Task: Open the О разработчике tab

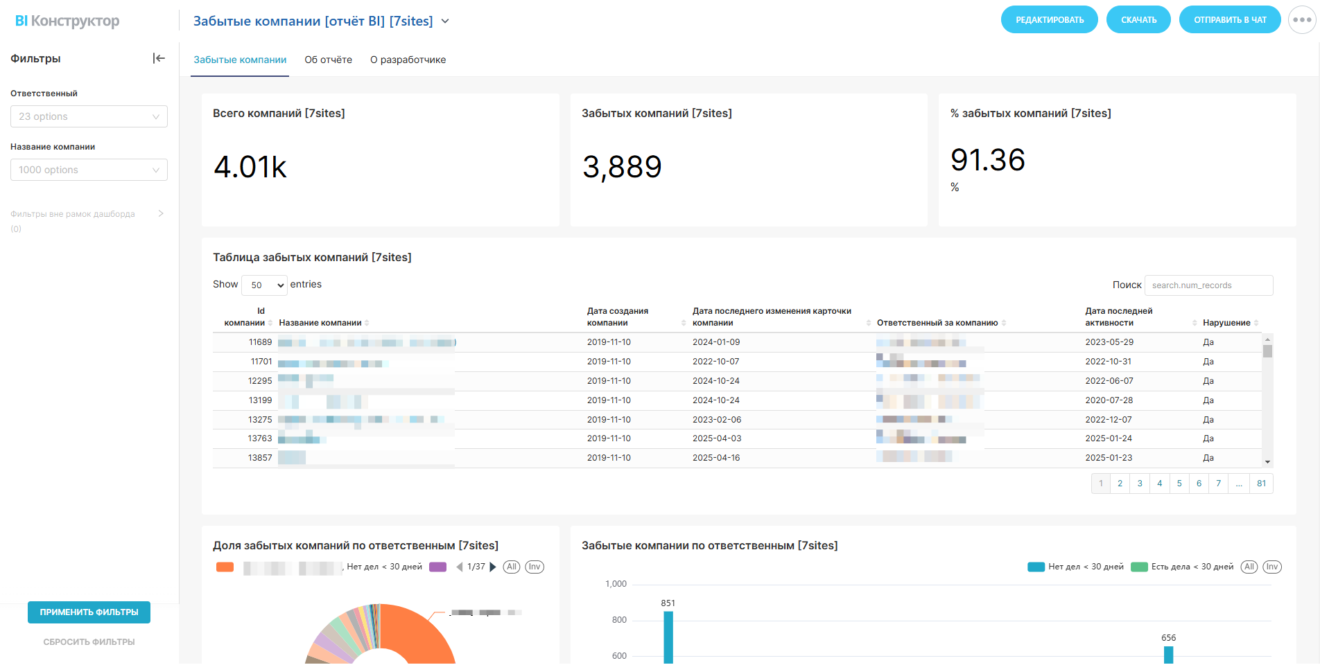Action: 408,60
